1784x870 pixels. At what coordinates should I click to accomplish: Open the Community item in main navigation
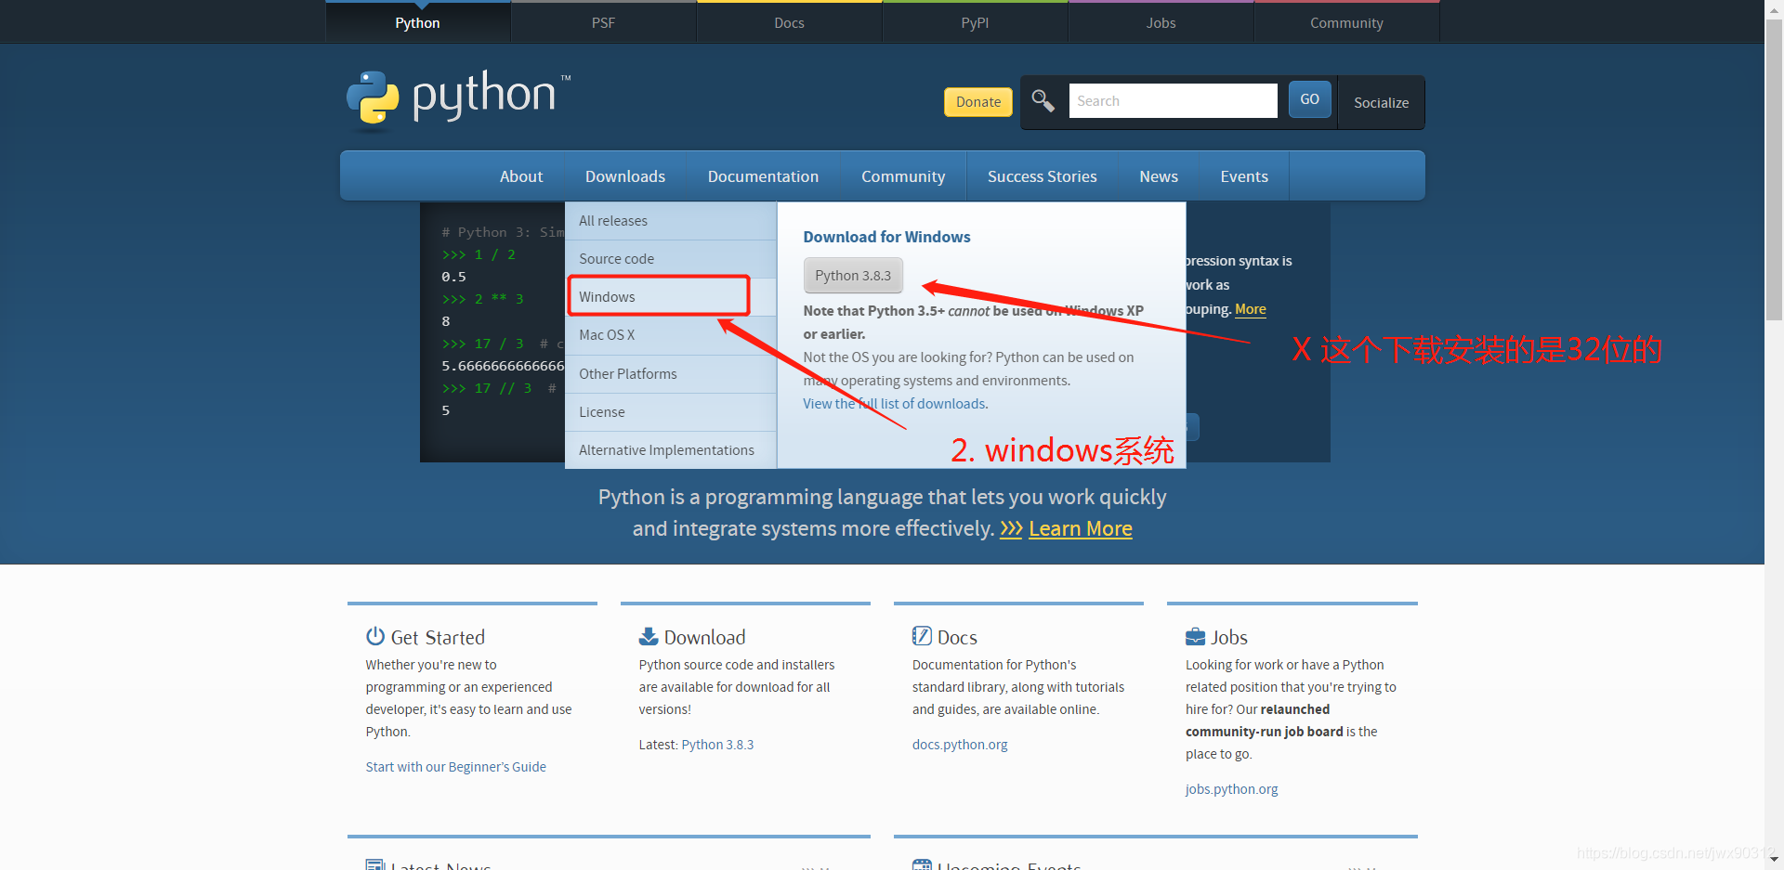[x=903, y=176]
